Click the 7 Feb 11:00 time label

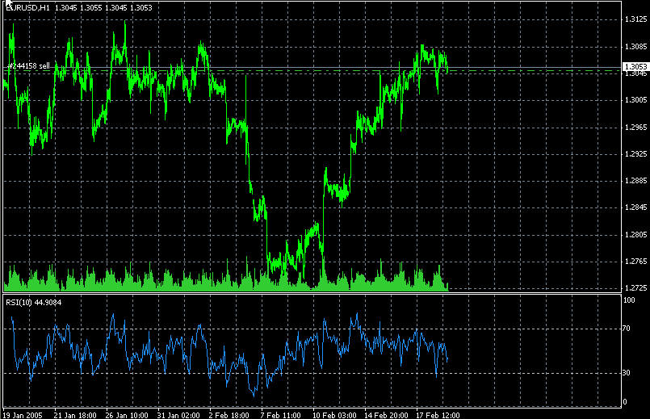[x=283, y=414]
